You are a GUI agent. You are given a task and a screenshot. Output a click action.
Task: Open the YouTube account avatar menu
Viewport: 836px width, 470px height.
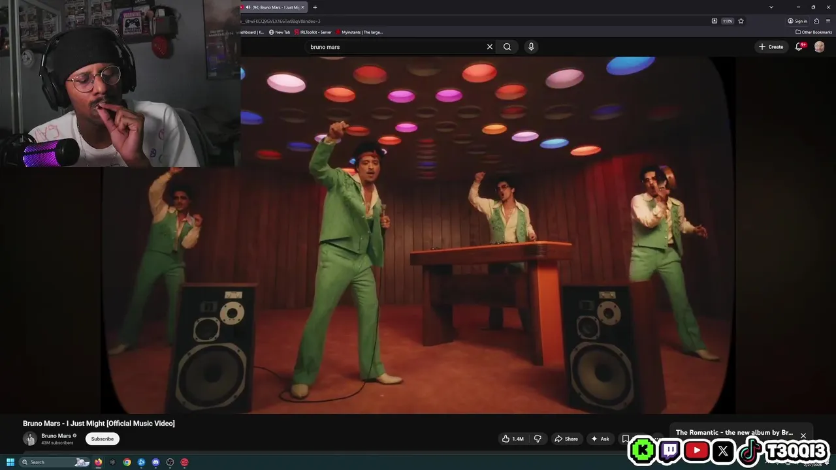[x=819, y=47]
